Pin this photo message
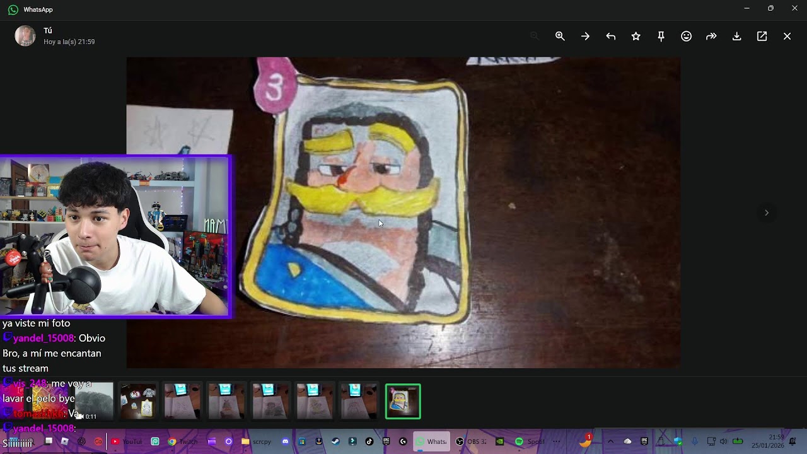 tap(661, 37)
